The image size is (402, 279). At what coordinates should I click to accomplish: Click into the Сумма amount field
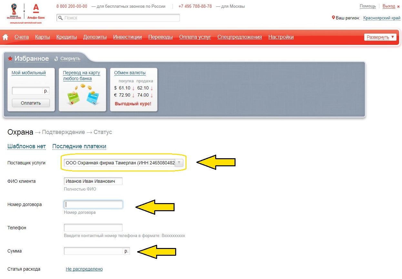click(x=94, y=251)
